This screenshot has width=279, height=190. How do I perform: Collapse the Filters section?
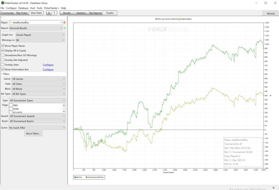tap(2, 74)
